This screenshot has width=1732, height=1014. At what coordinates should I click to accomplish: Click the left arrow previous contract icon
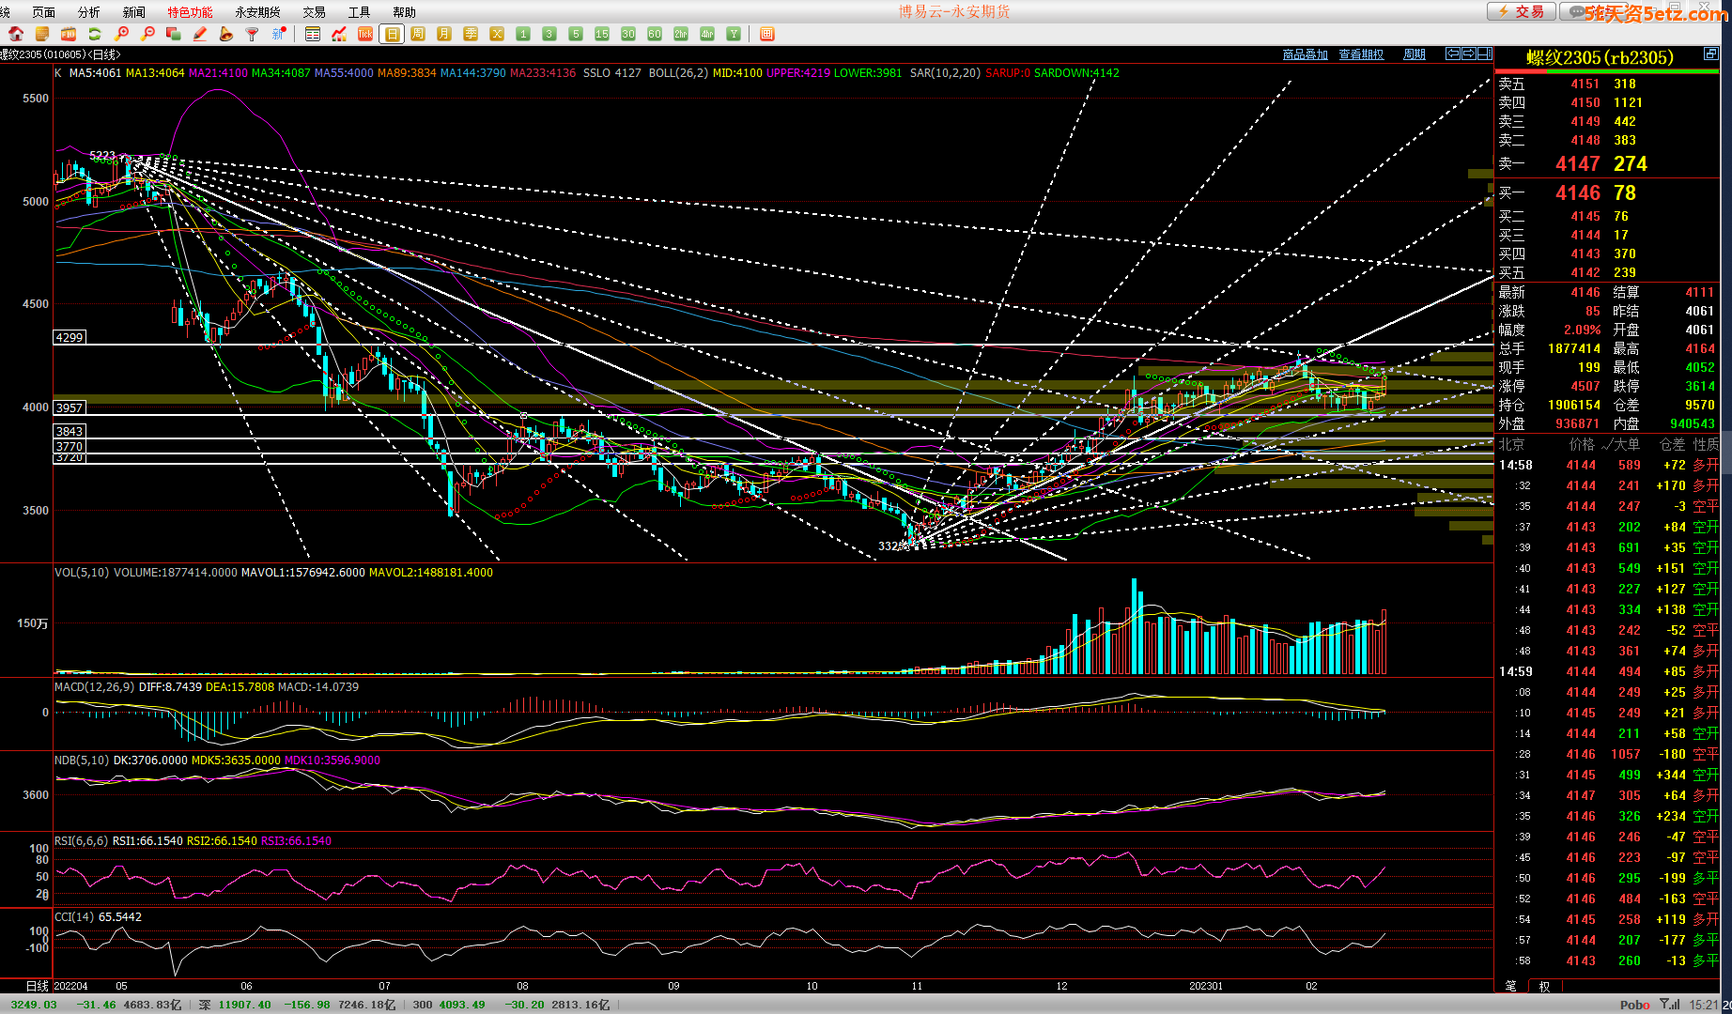[x=1453, y=54]
